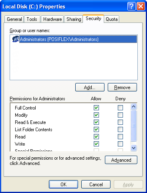
Task: Click the Remove button
Action: click(x=122, y=87)
